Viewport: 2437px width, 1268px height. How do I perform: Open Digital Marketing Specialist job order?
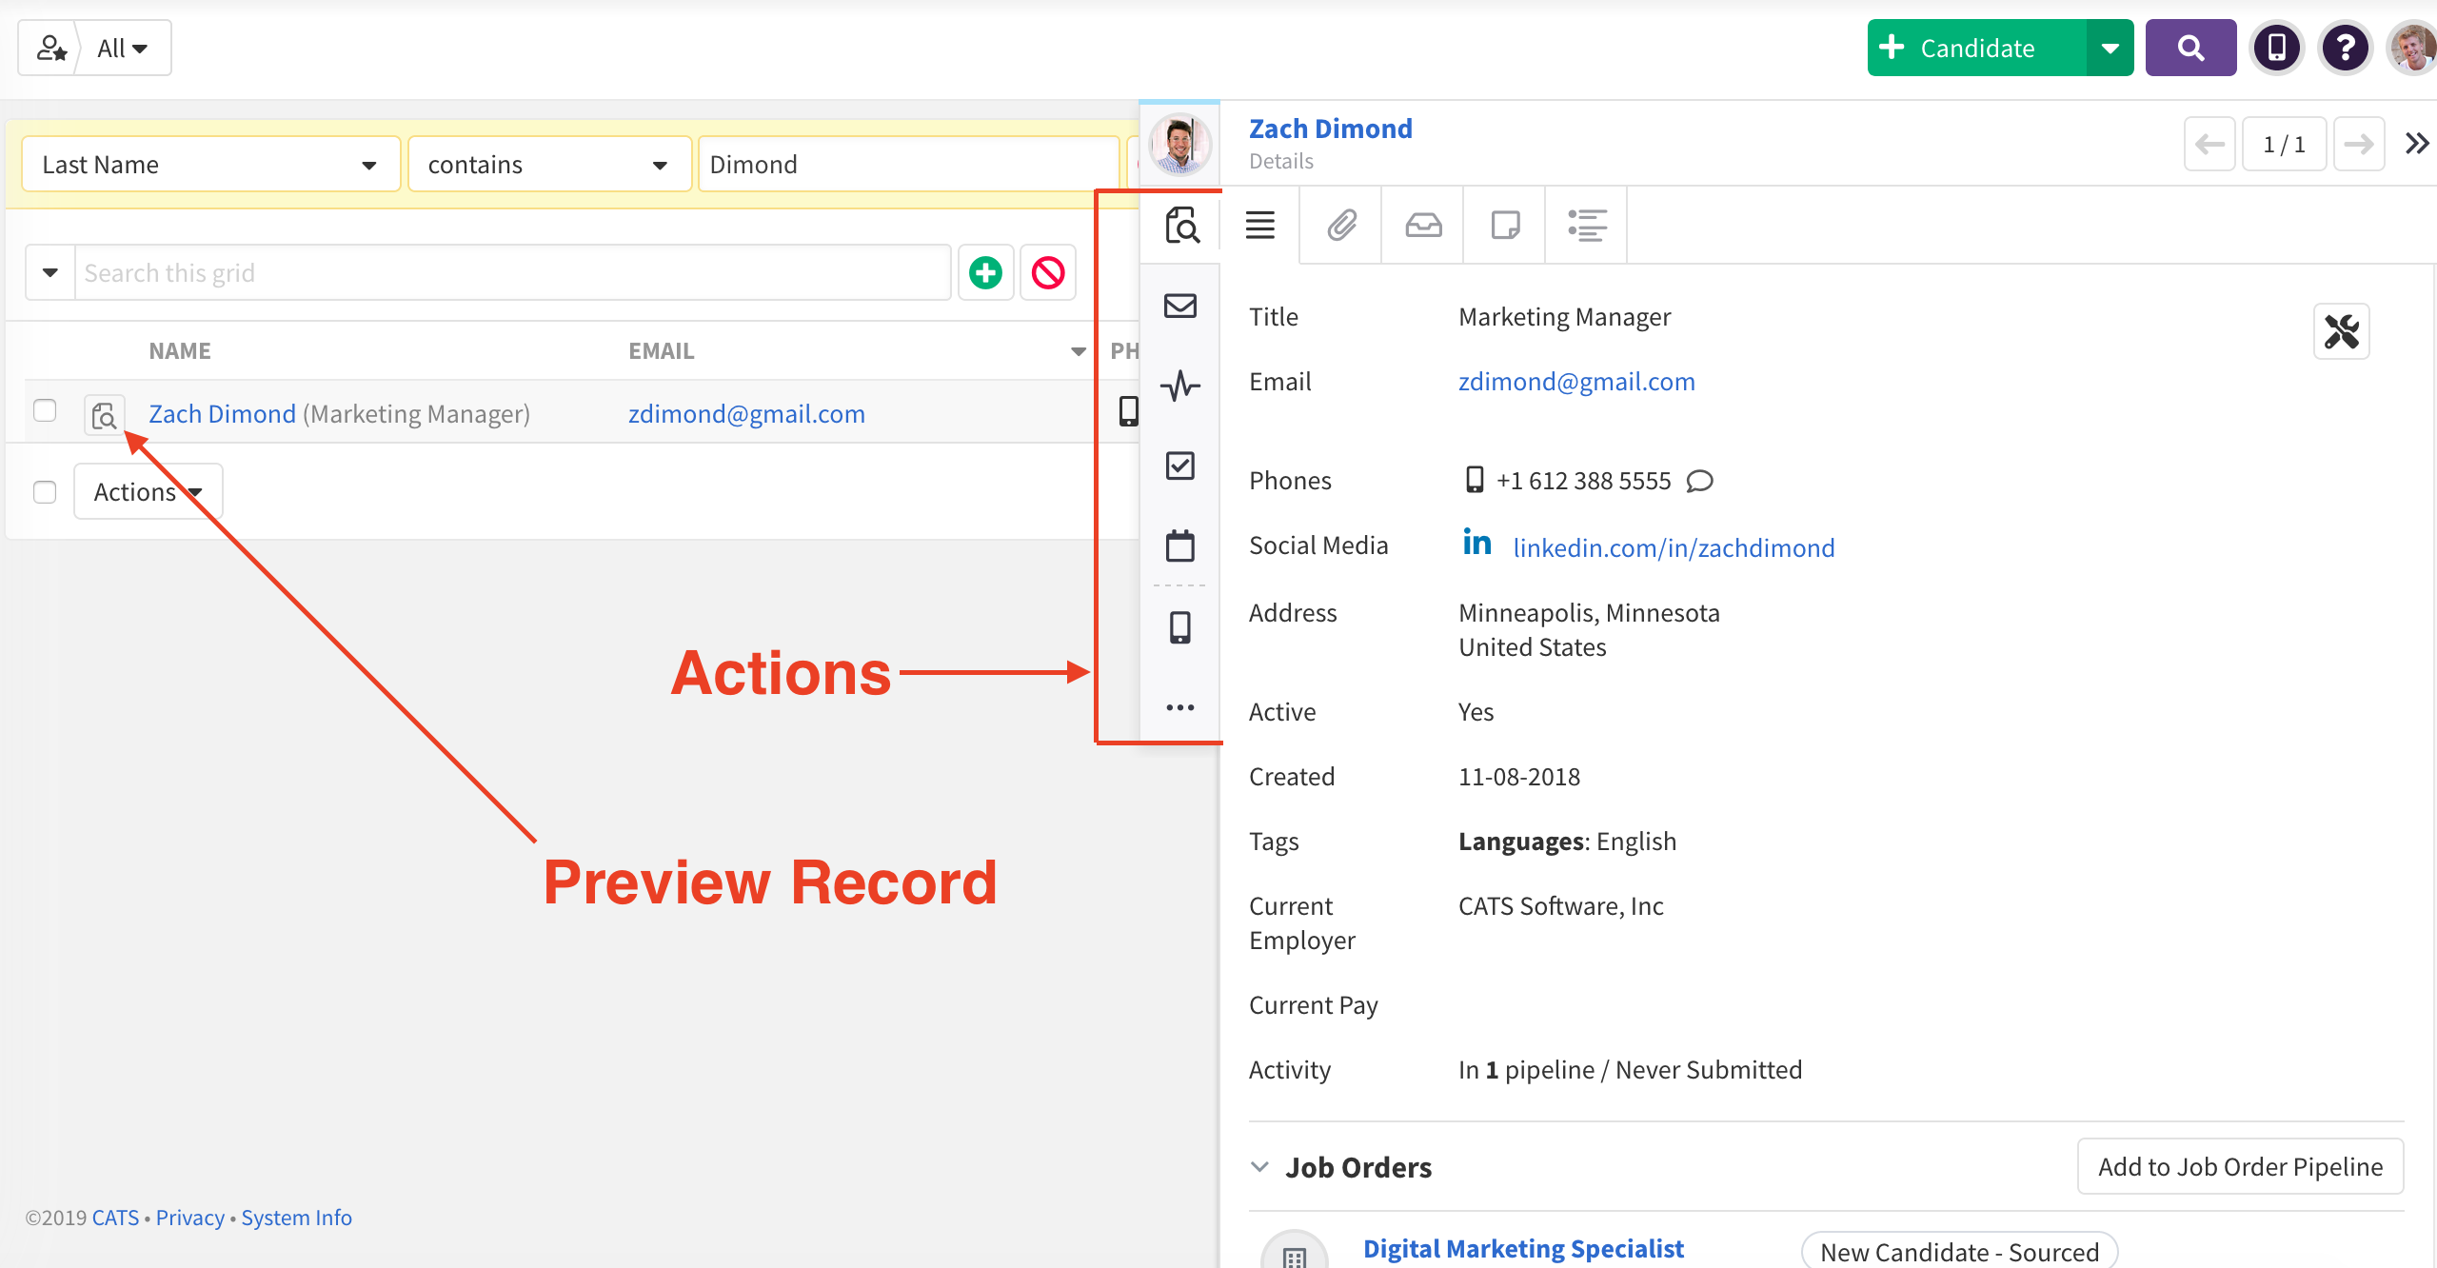pyautogui.click(x=1523, y=1248)
